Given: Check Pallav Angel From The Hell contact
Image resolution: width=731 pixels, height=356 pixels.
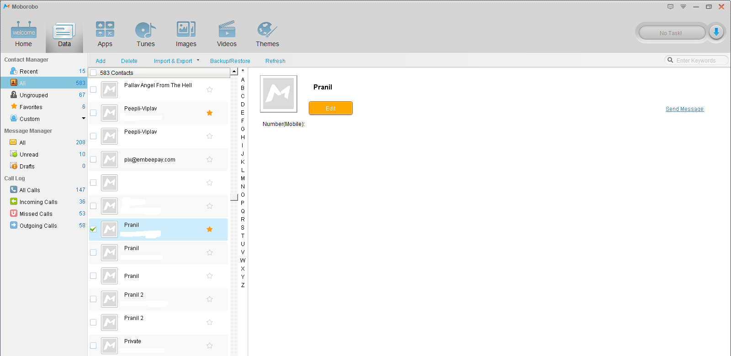Looking at the screenshot, I should 93,89.
